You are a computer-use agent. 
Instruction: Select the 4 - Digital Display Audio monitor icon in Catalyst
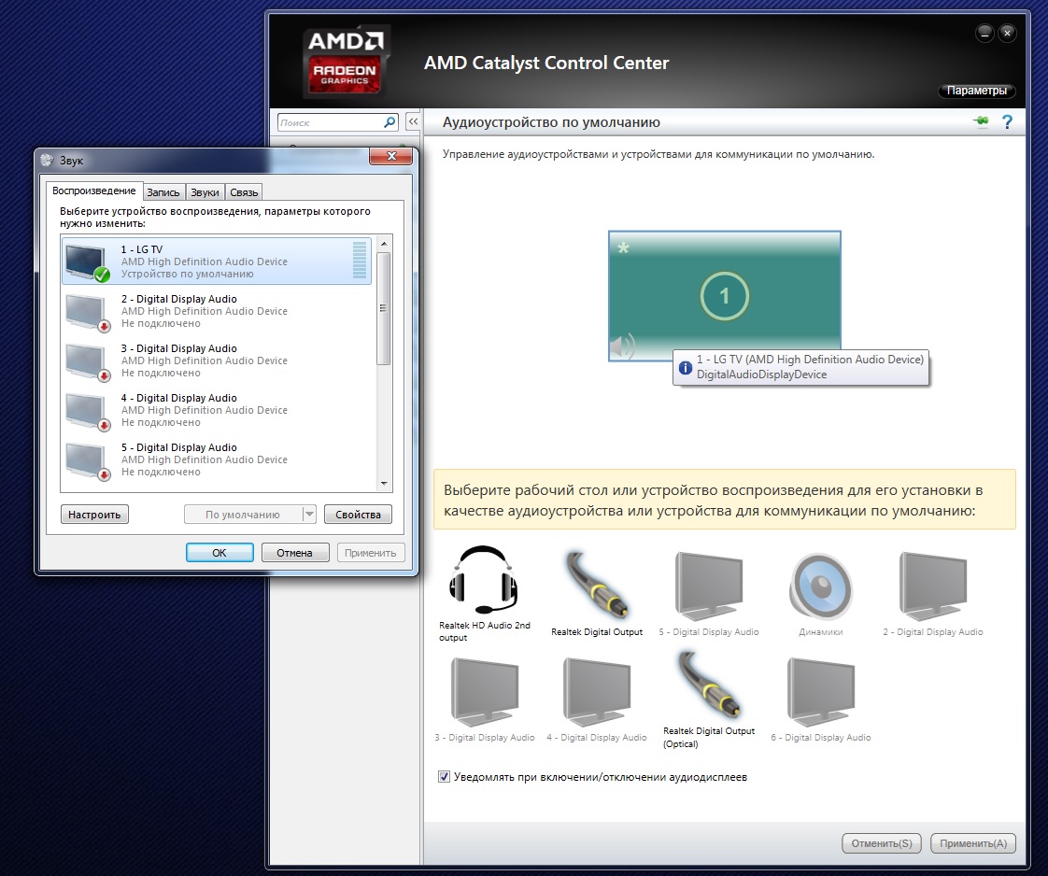pos(597,692)
